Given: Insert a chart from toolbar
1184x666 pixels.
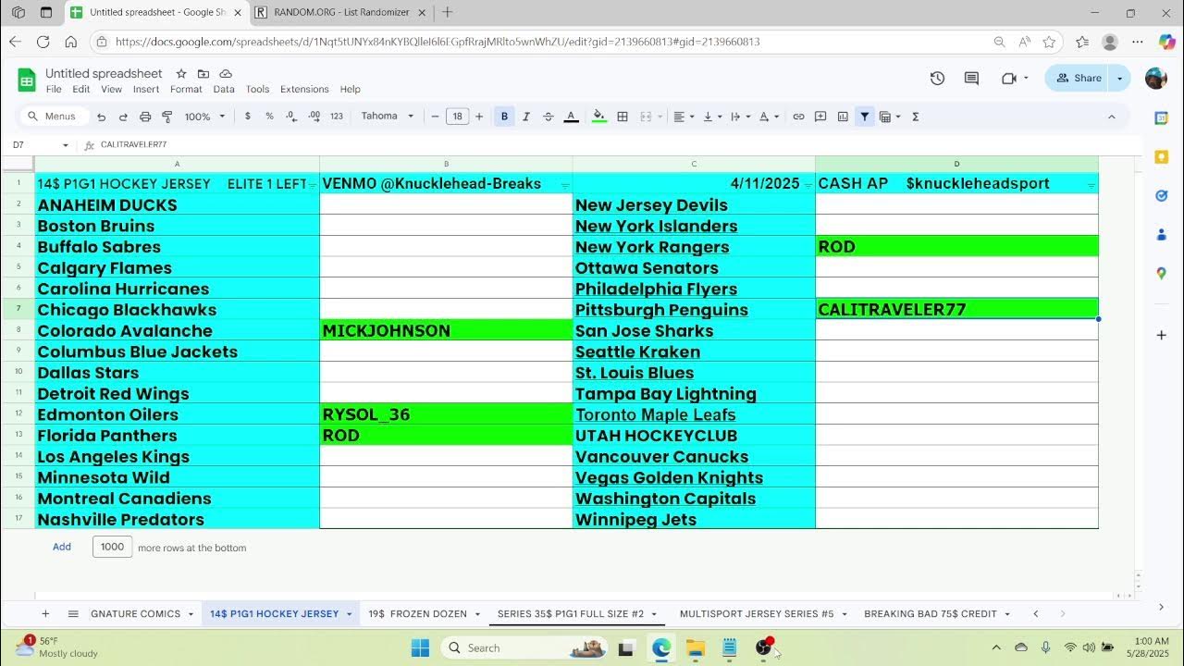Looking at the screenshot, I should 843,117.
